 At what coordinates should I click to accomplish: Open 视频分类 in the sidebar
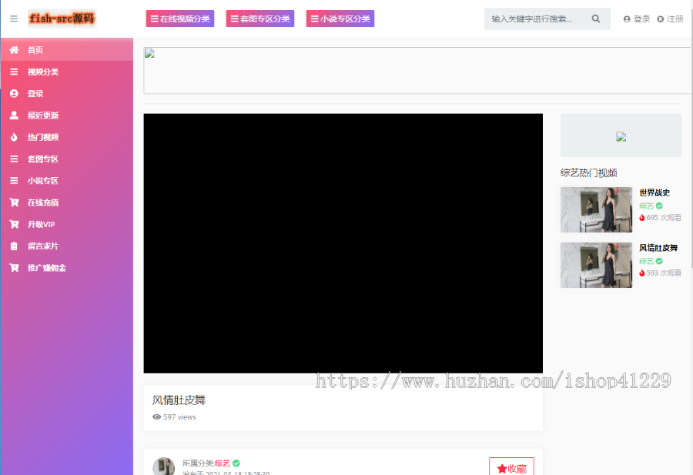67,72
